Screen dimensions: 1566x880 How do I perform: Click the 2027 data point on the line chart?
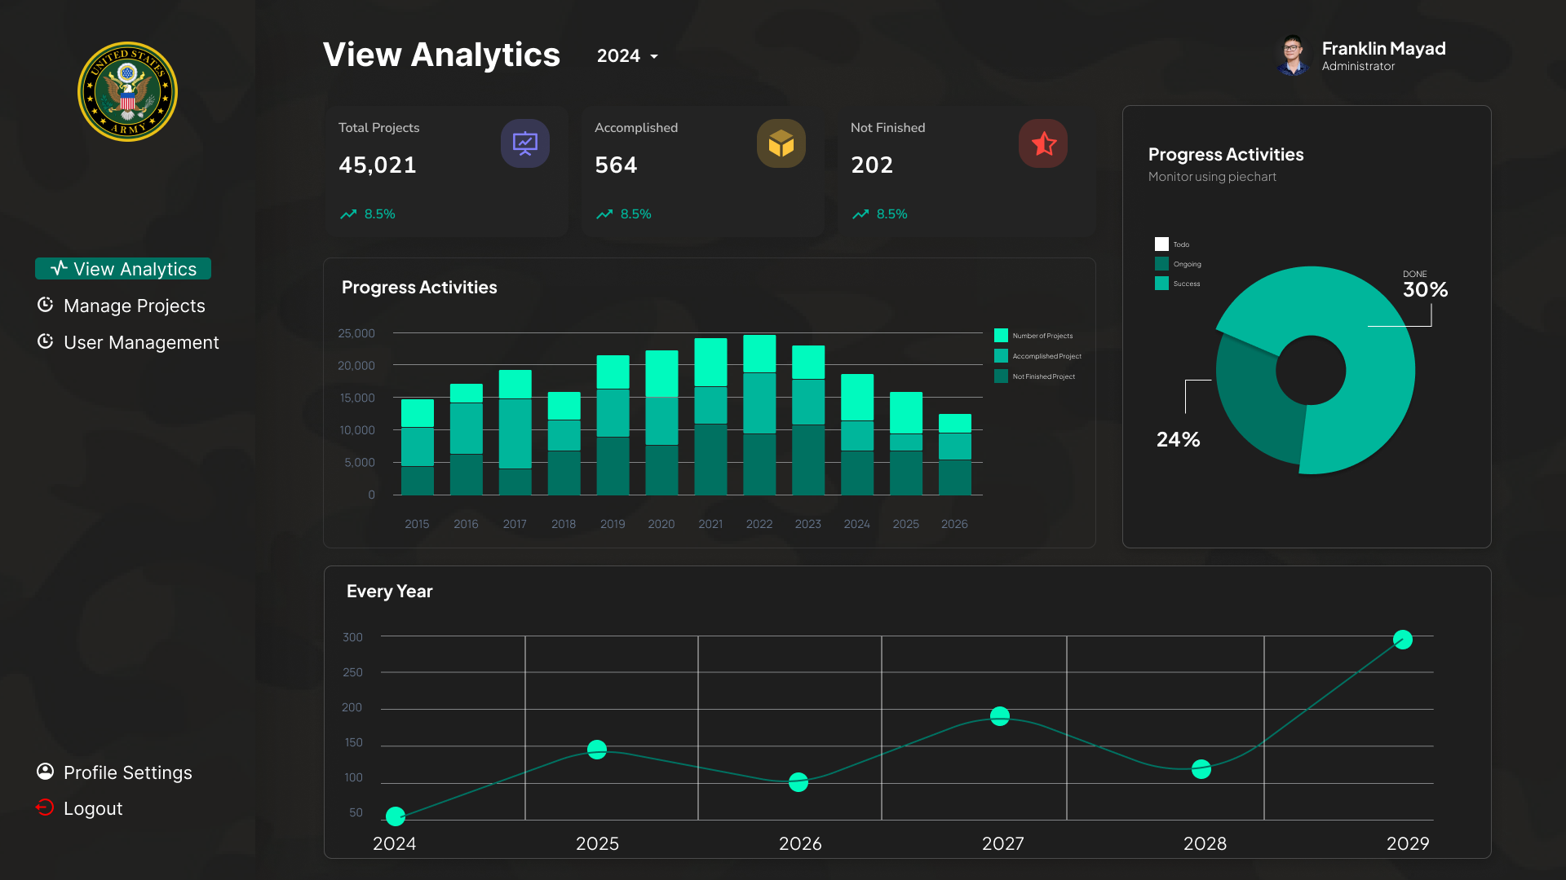tap(1000, 716)
